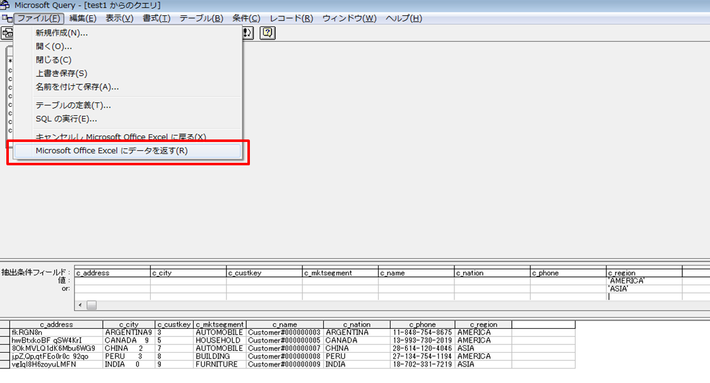This screenshot has width=710, height=383.
Task: Choose 開く(O) in the File menu
Action: [54, 46]
